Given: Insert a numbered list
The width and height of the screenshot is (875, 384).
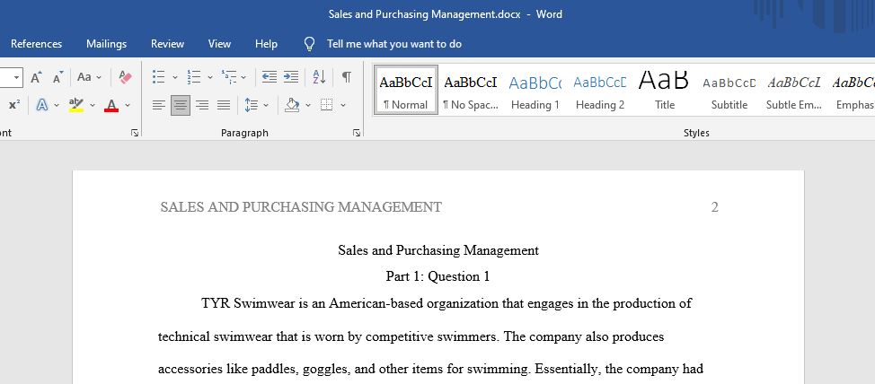Looking at the screenshot, I should [x=194, y=77].
